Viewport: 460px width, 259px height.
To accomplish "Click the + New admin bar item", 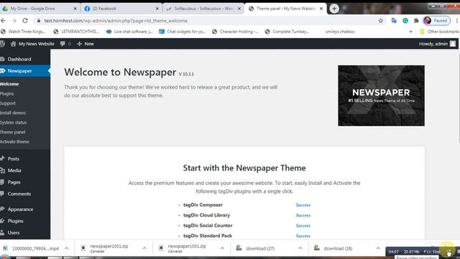I will click(86, 44).
